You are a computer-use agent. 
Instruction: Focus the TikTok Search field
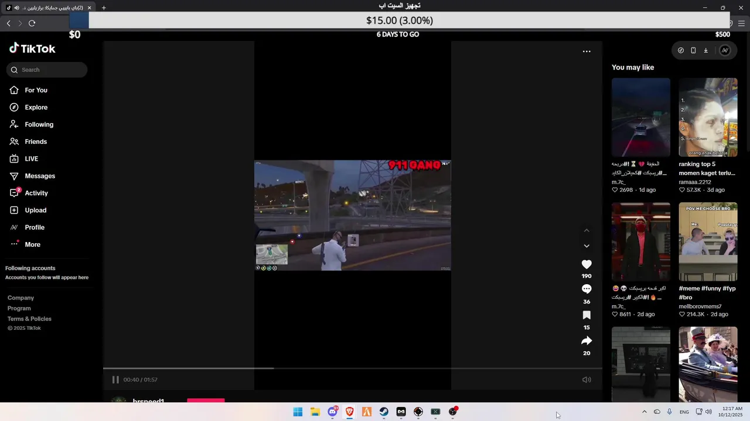pyautogui.click(x=47, y=70)
